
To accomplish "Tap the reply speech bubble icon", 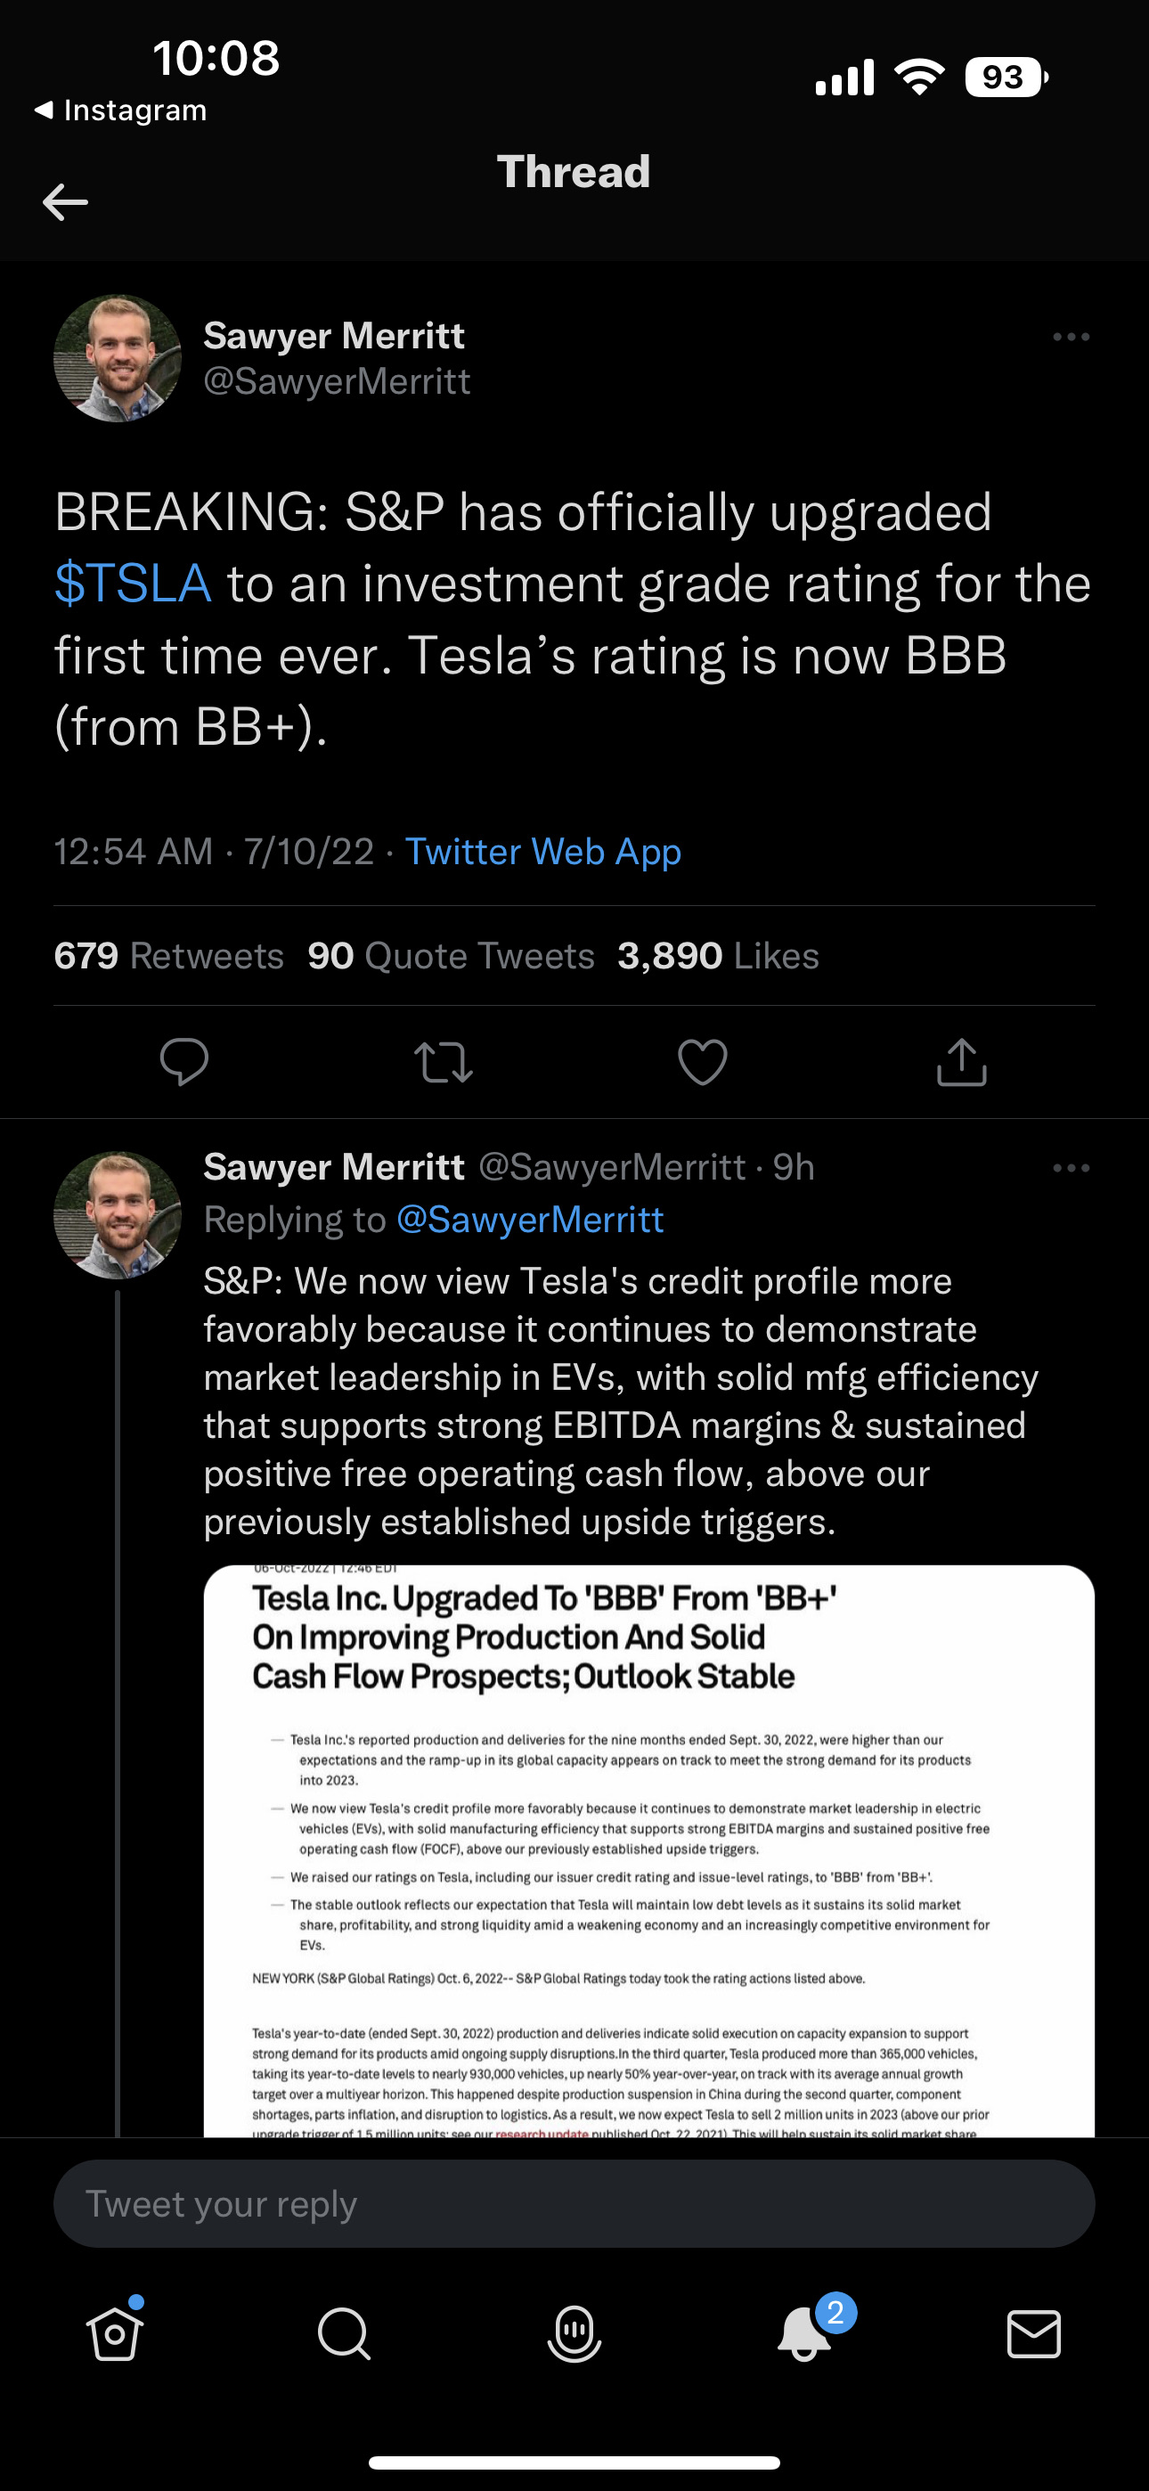I will [183, 1062].
